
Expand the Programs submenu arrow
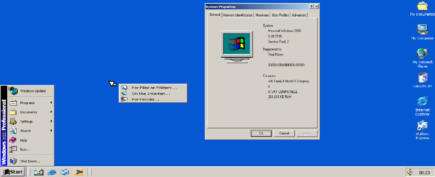(x=51, y=103)
